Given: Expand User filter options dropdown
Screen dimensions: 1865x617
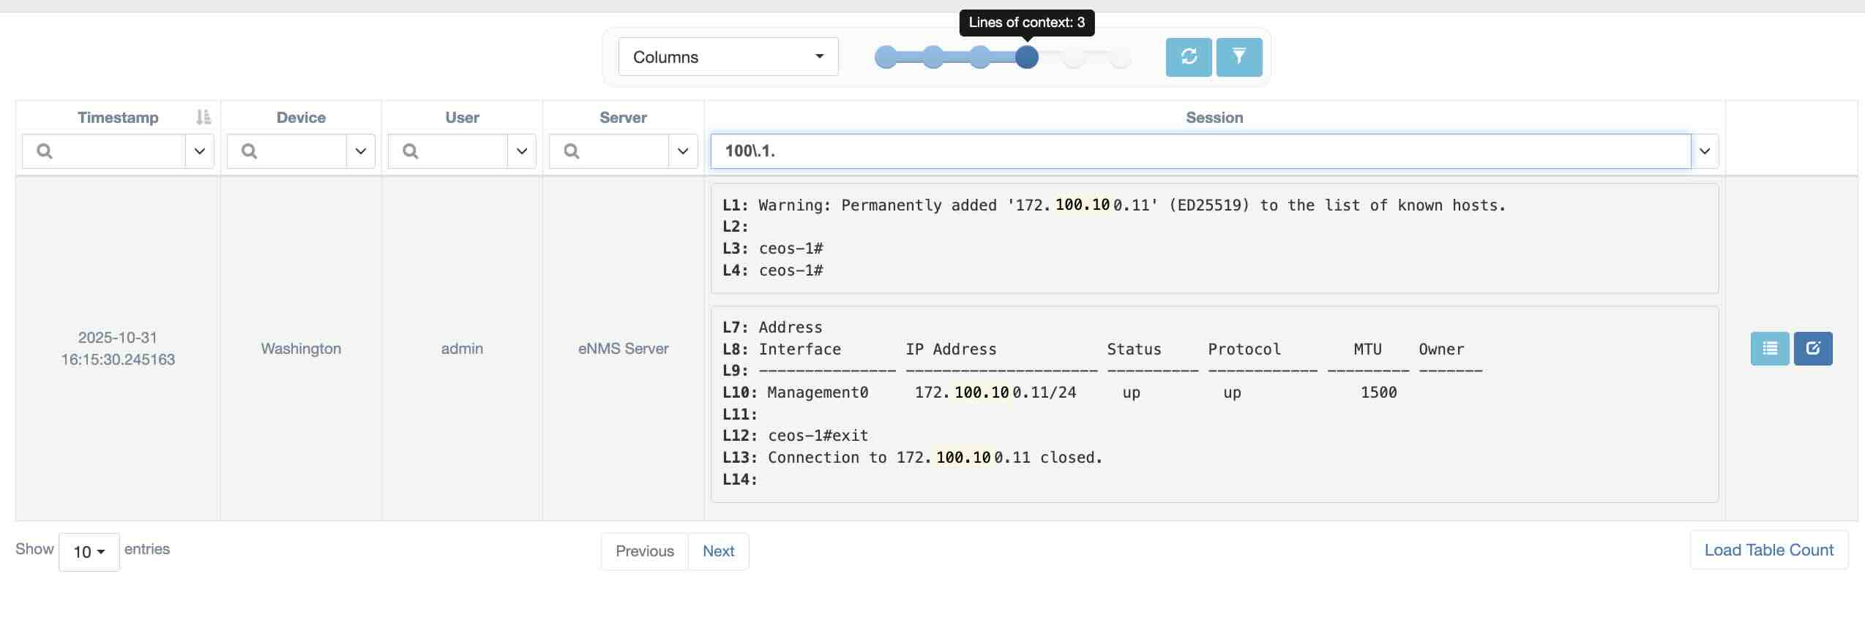Looking at the screenshot, I should pos(522,151).
